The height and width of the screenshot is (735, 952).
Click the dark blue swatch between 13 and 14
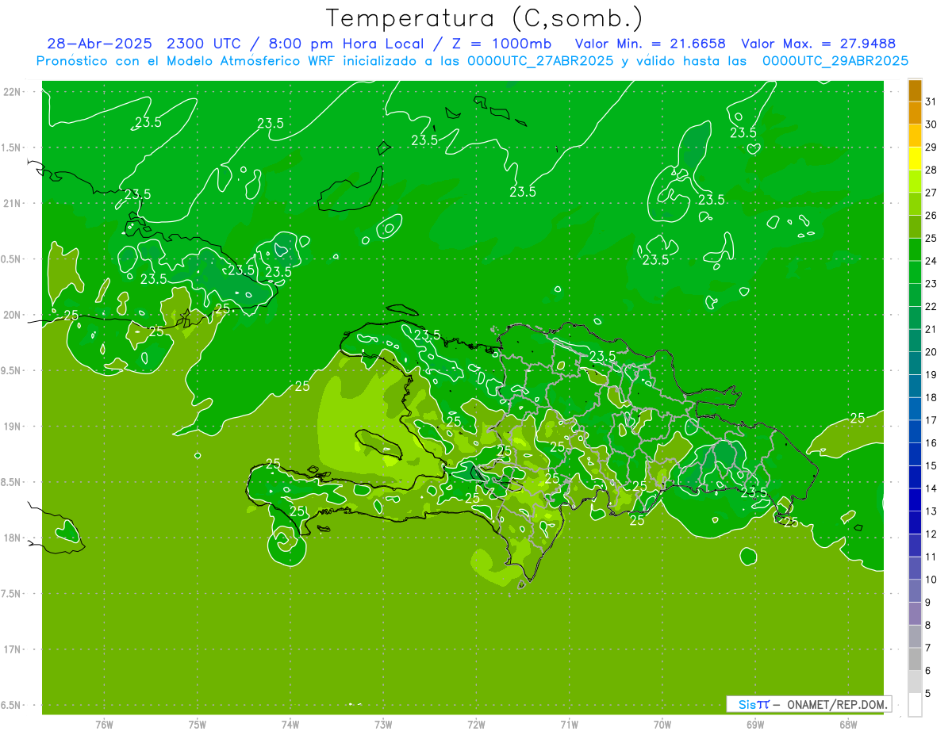[915, 500]
